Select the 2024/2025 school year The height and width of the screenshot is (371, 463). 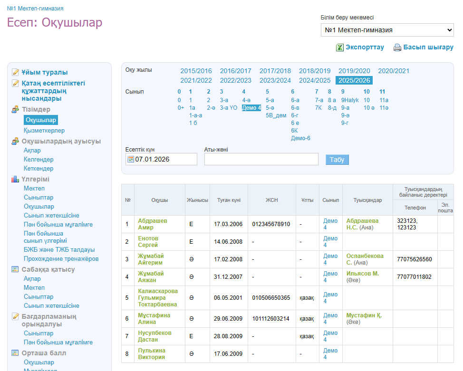314,80
